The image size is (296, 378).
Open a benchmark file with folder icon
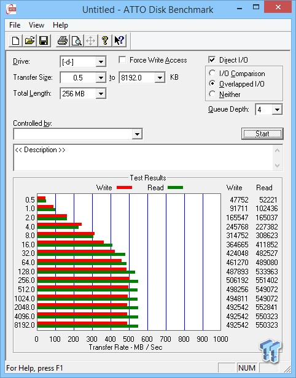click(x=29, y=40)
